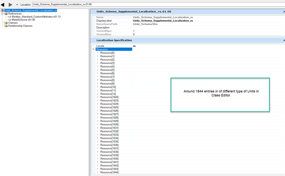
Task: Select Units_Schema_Supplemental_Localization_ru tree node
Action: click(x=31, y=10)
